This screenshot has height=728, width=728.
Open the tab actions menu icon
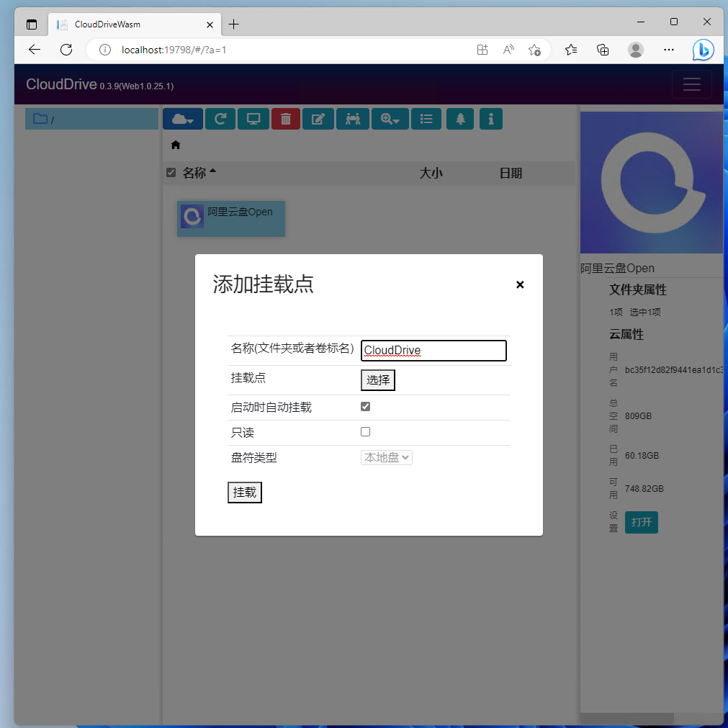[x=32, y=24]
